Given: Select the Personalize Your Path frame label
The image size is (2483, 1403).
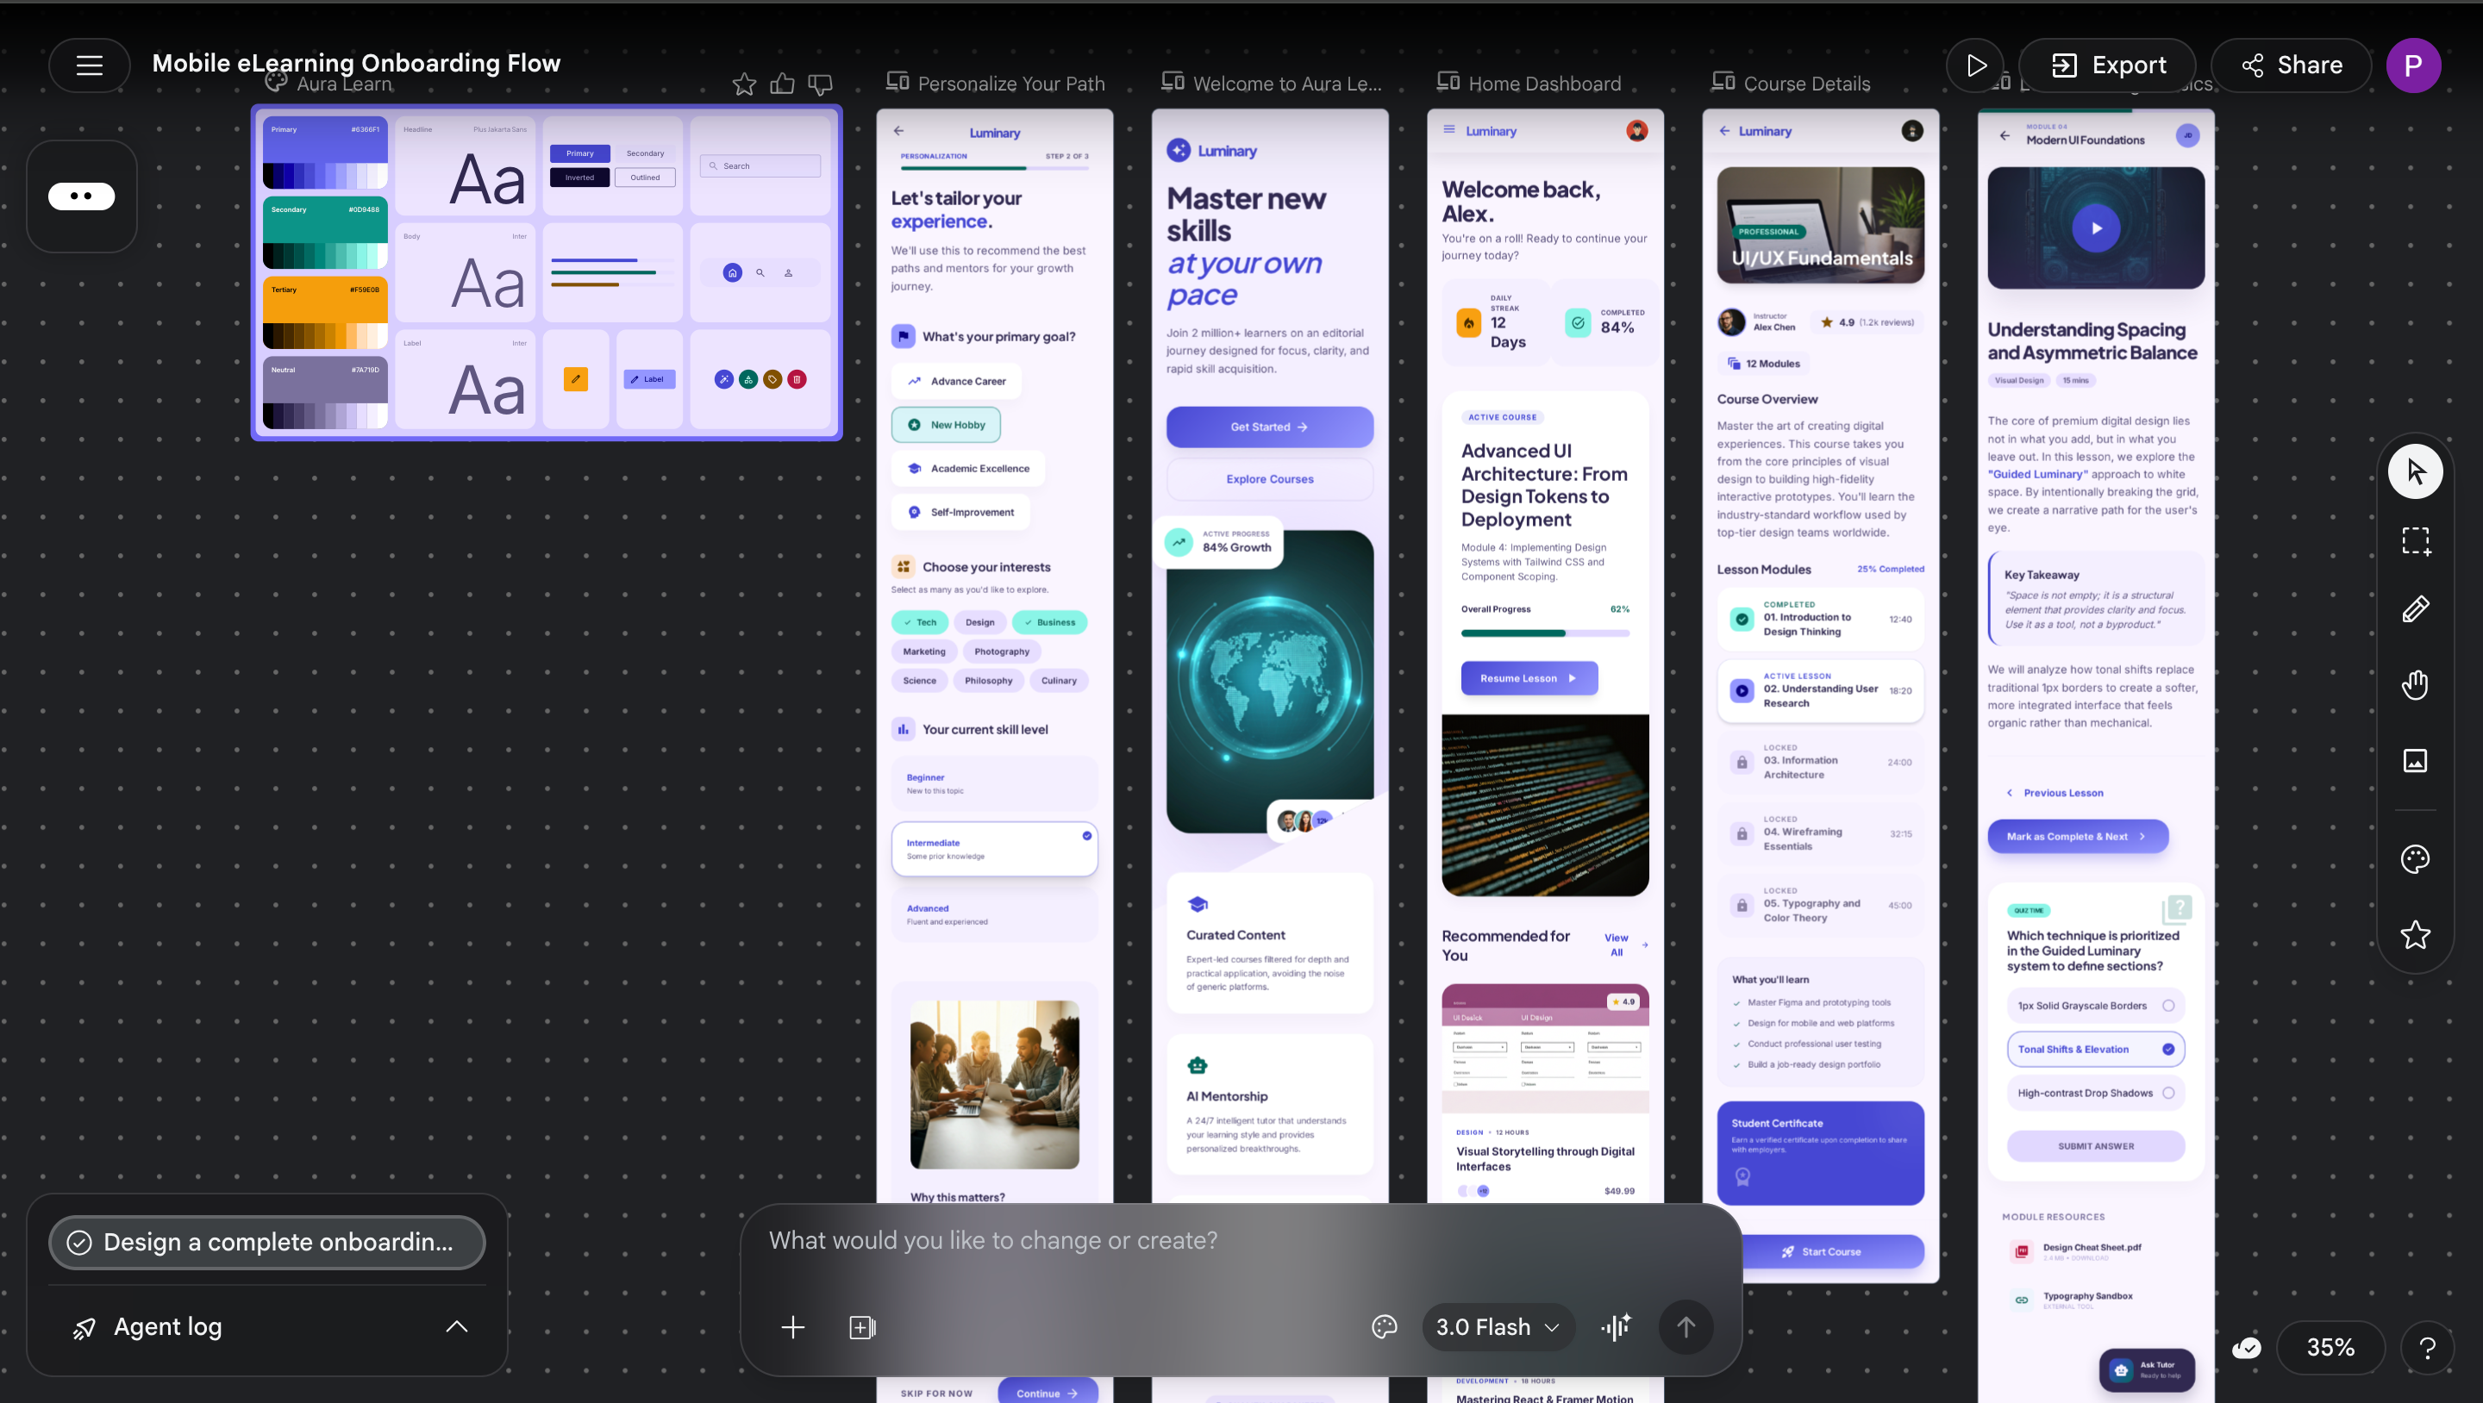Looking at the screenshot, I should tap(1010, 84).
